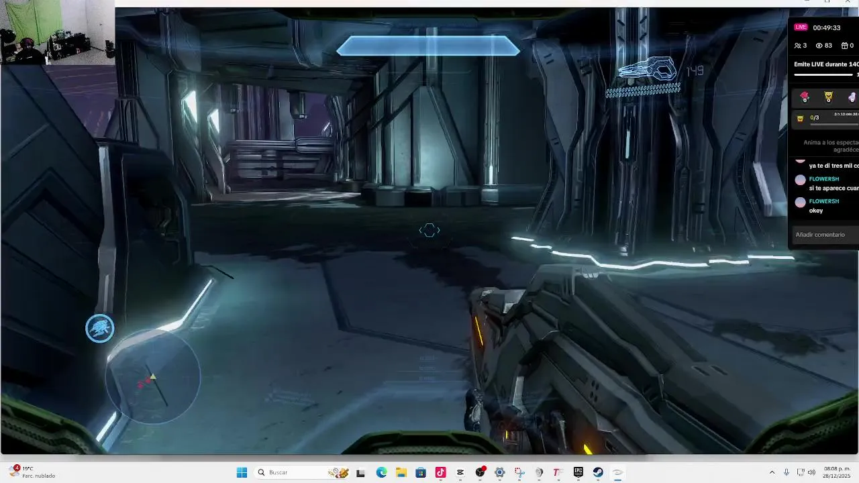This screenshot has height=483, width=859.
Task: Open the Windows Start menu
Action: [242, 472]
